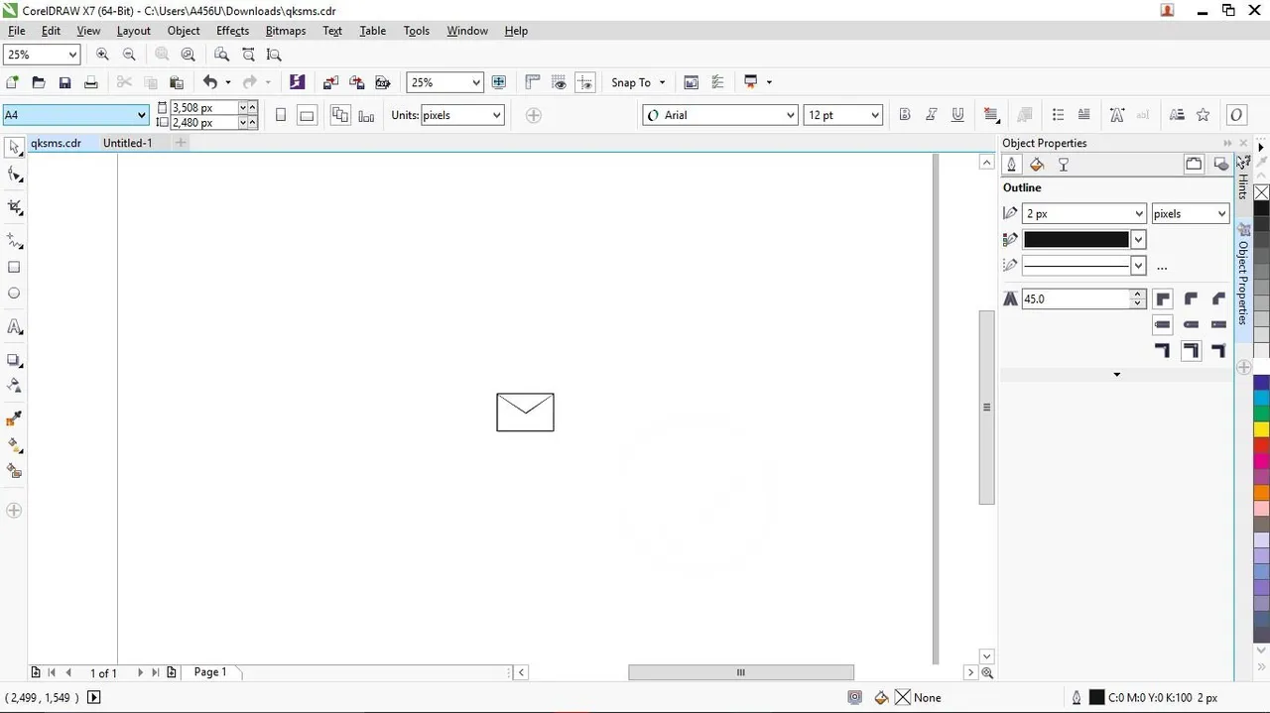
Task: Select round line cap option
Action: coord(1191,324)
